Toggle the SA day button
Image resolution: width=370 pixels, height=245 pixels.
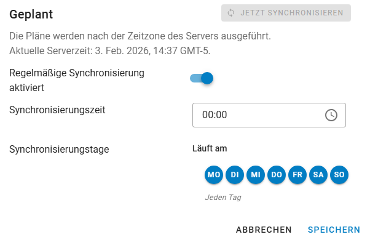coord(318,175)
